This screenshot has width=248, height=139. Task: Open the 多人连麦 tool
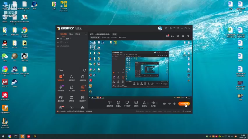click(72, 88)
